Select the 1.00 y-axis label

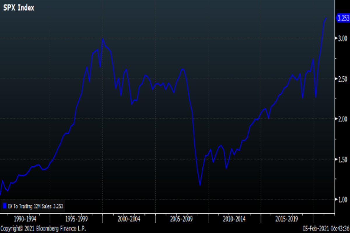(342, 200)
